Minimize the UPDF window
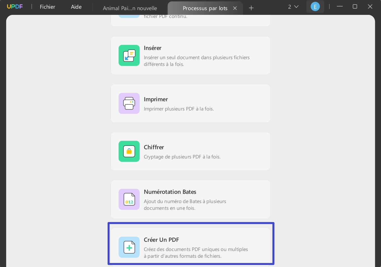Image resolution: width=381 pixels, height=267 pixels. point(340,6)
